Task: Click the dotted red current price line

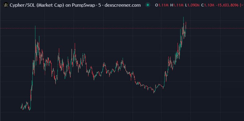Action: 122,28
